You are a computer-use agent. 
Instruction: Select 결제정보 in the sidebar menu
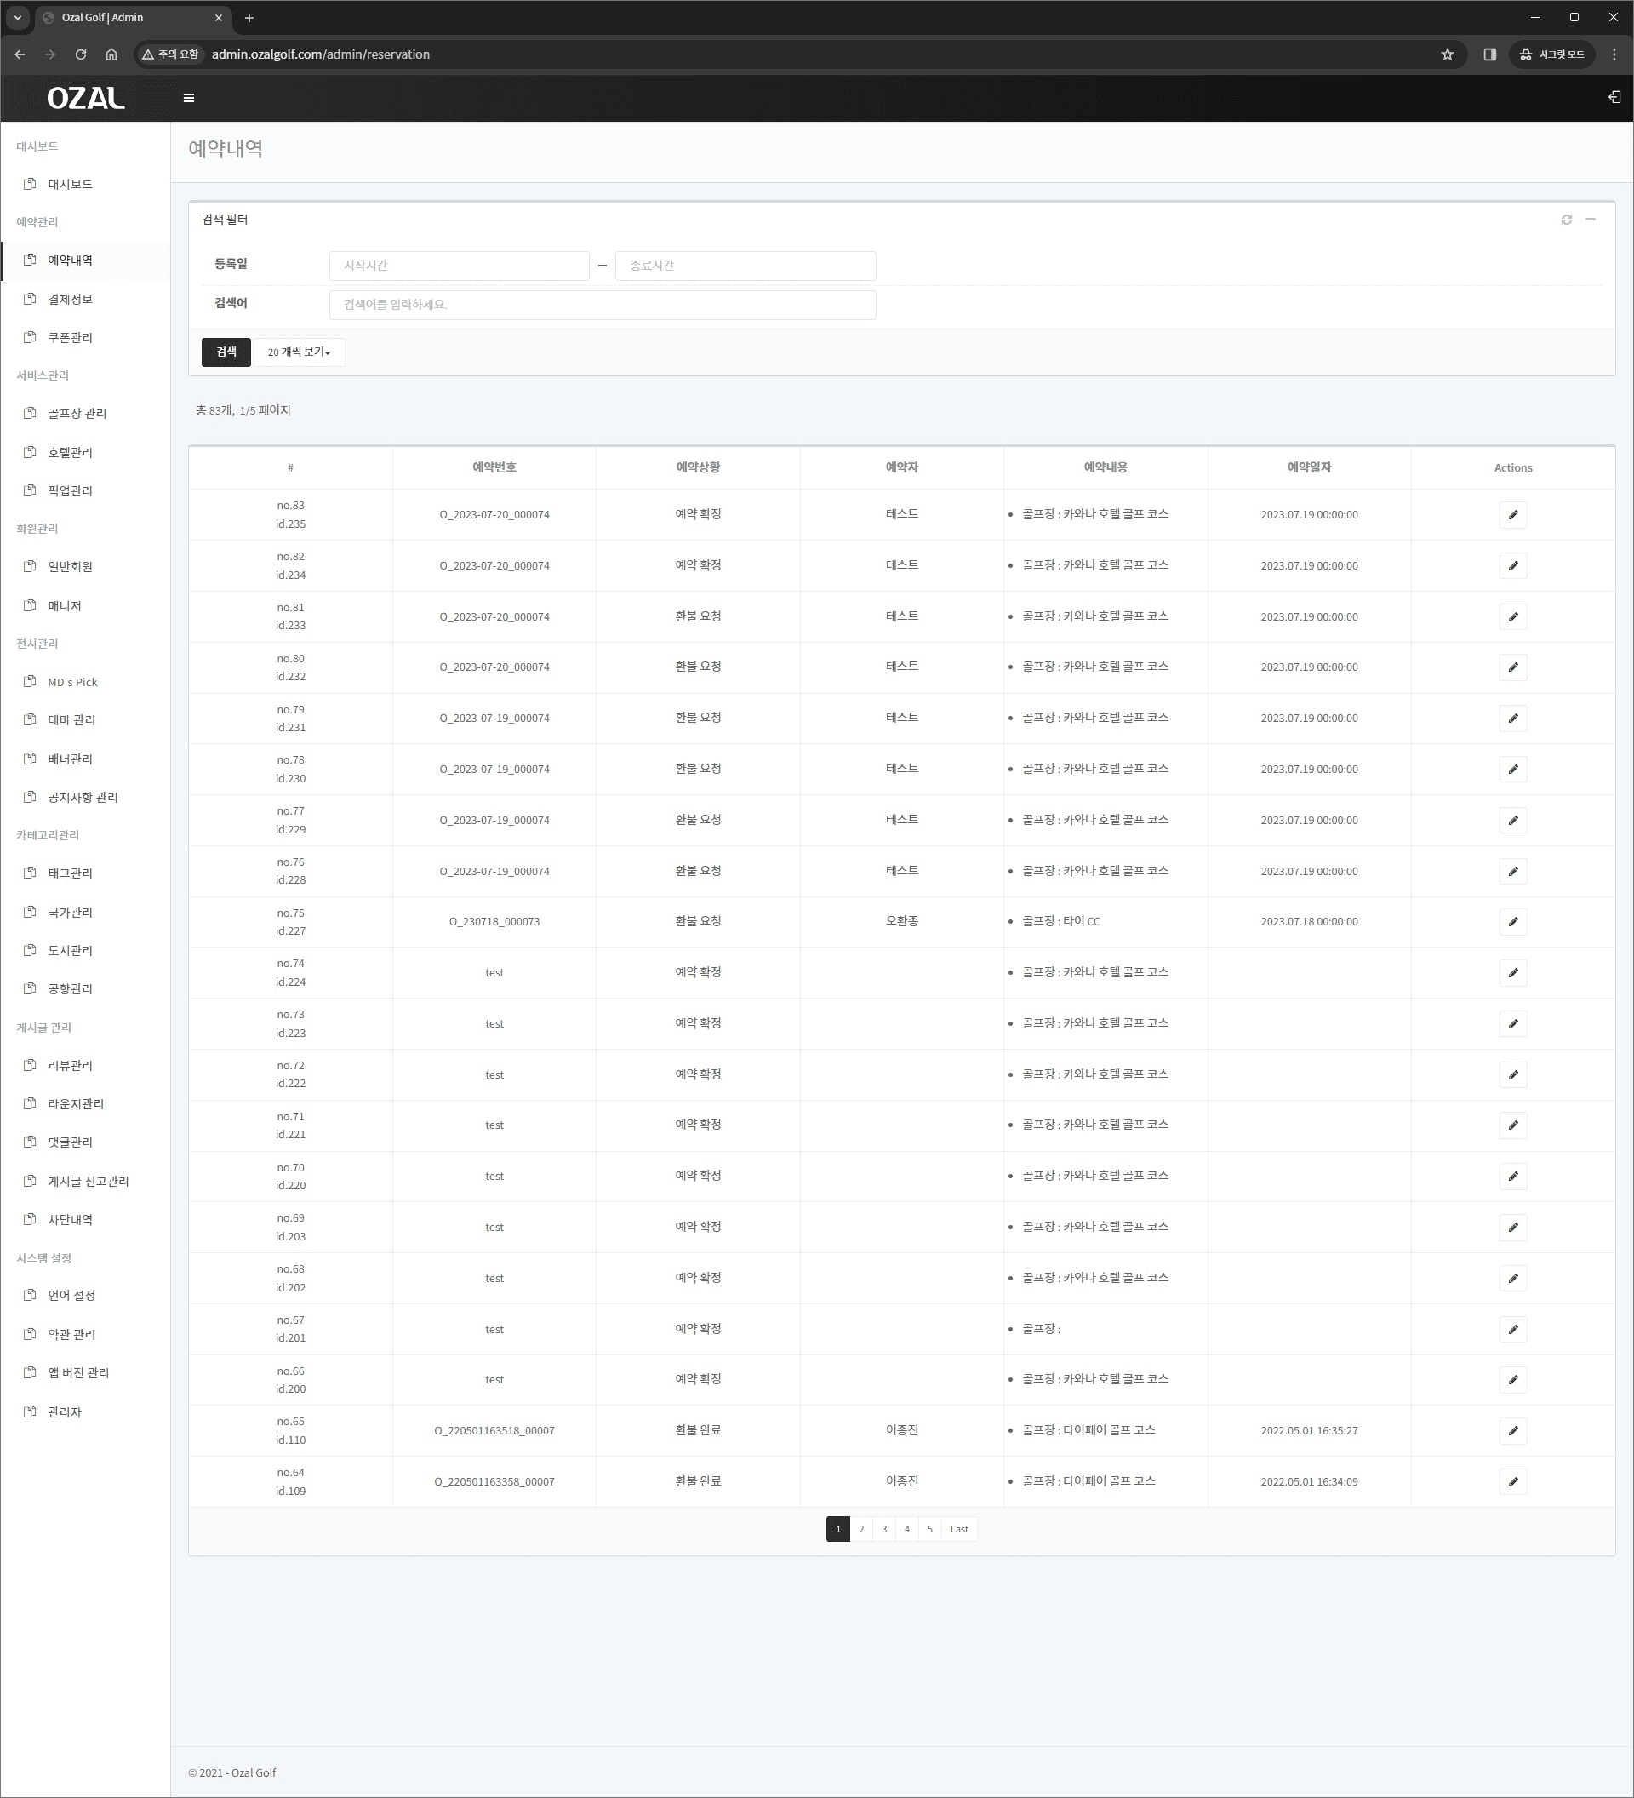[69, 299]
